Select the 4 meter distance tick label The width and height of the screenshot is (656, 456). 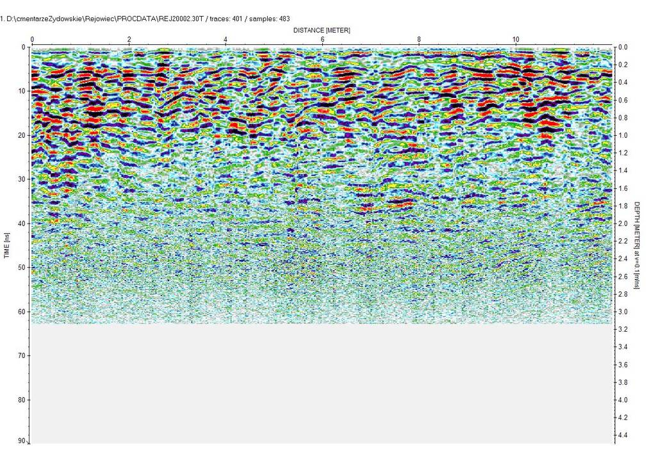225,39
